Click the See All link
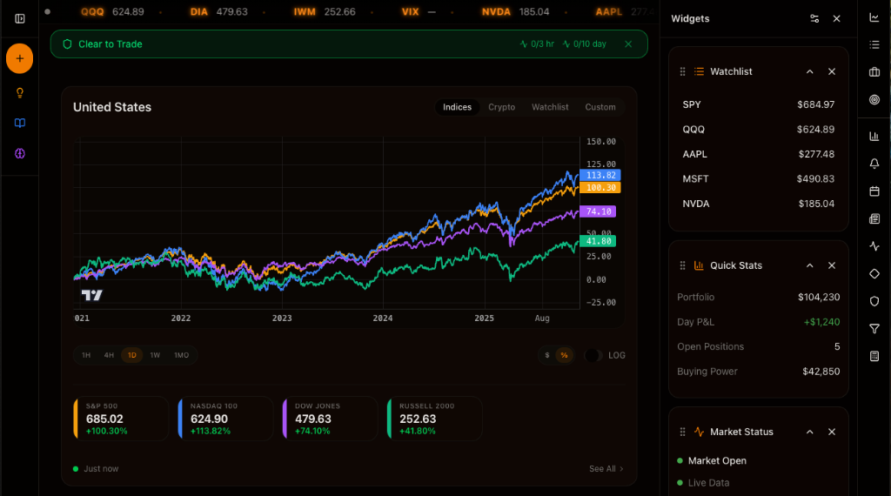The image size is (891, 496). 606,469
